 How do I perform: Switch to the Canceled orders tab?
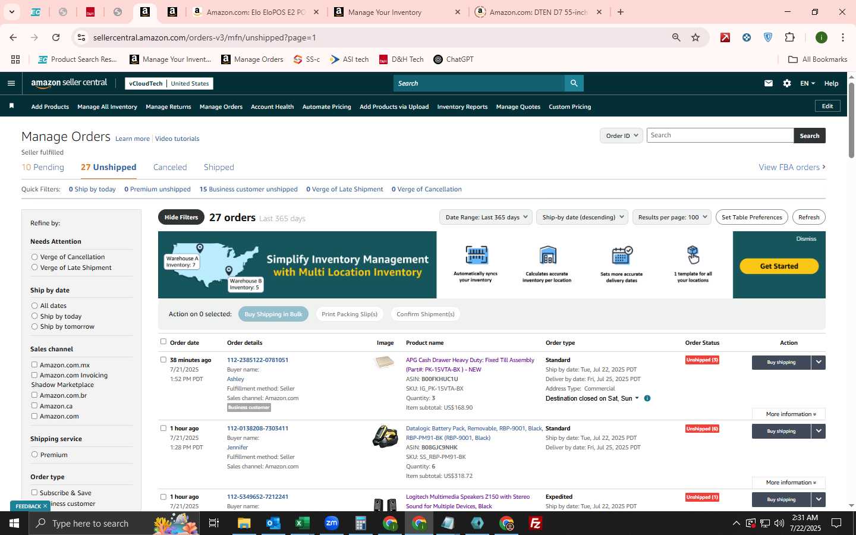pyautogui.click(x=170, y=167)
